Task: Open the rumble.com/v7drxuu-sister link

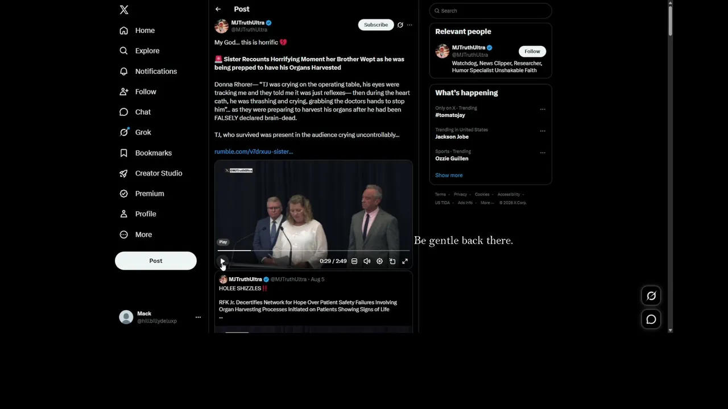Action: [x=254, y=152]
